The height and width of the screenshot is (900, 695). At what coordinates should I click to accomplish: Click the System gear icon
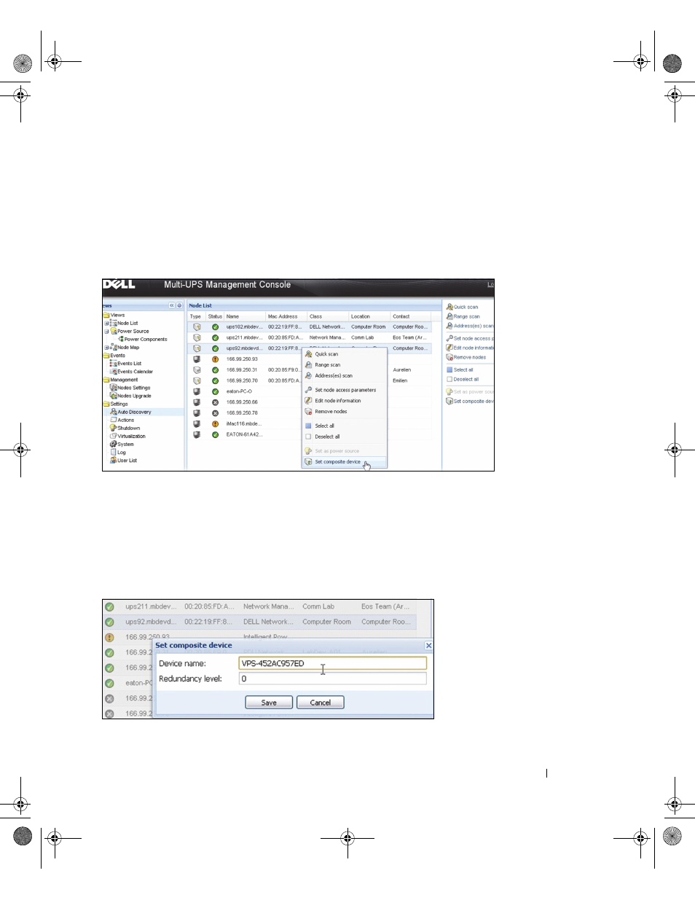click(114, 444)
